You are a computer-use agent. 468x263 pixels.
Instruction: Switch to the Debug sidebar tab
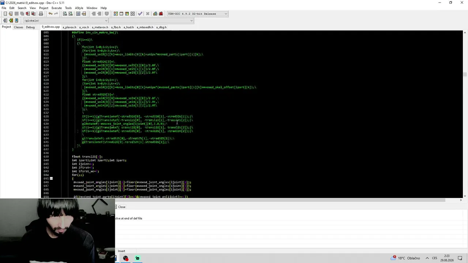click(30, 27)
